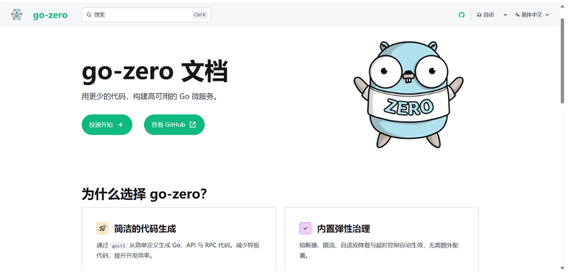Click the 熔断器、限流 description text
The height and width of the screenshot is (279, 574).
[379, 250]
